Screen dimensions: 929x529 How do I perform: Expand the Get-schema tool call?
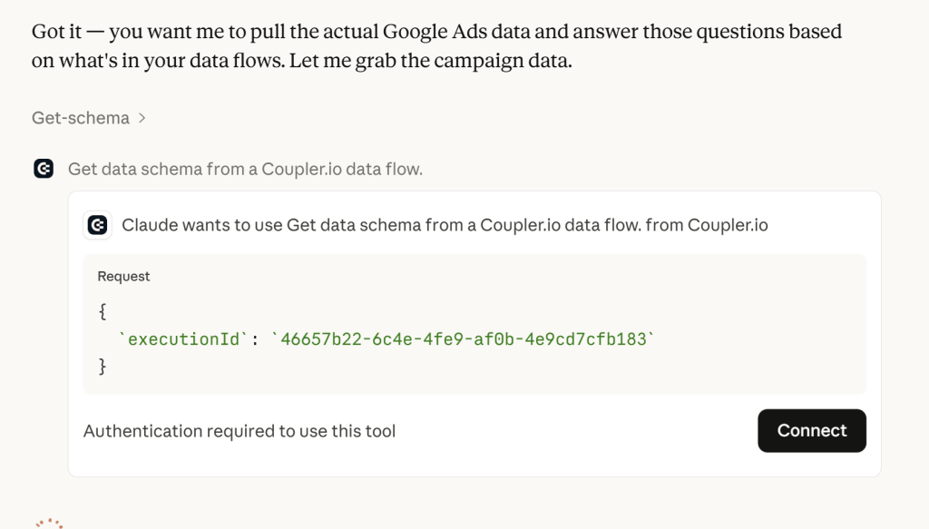[80, 118]
